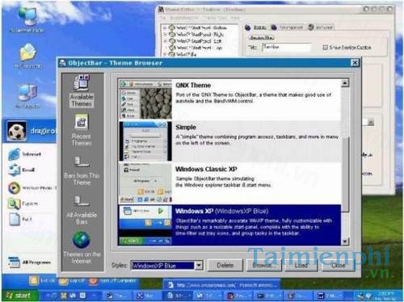Expand WinXP StartPanel - Bottom in Theme Editor
The width and height of the screenshot is (404, 302).
[165, 27]
